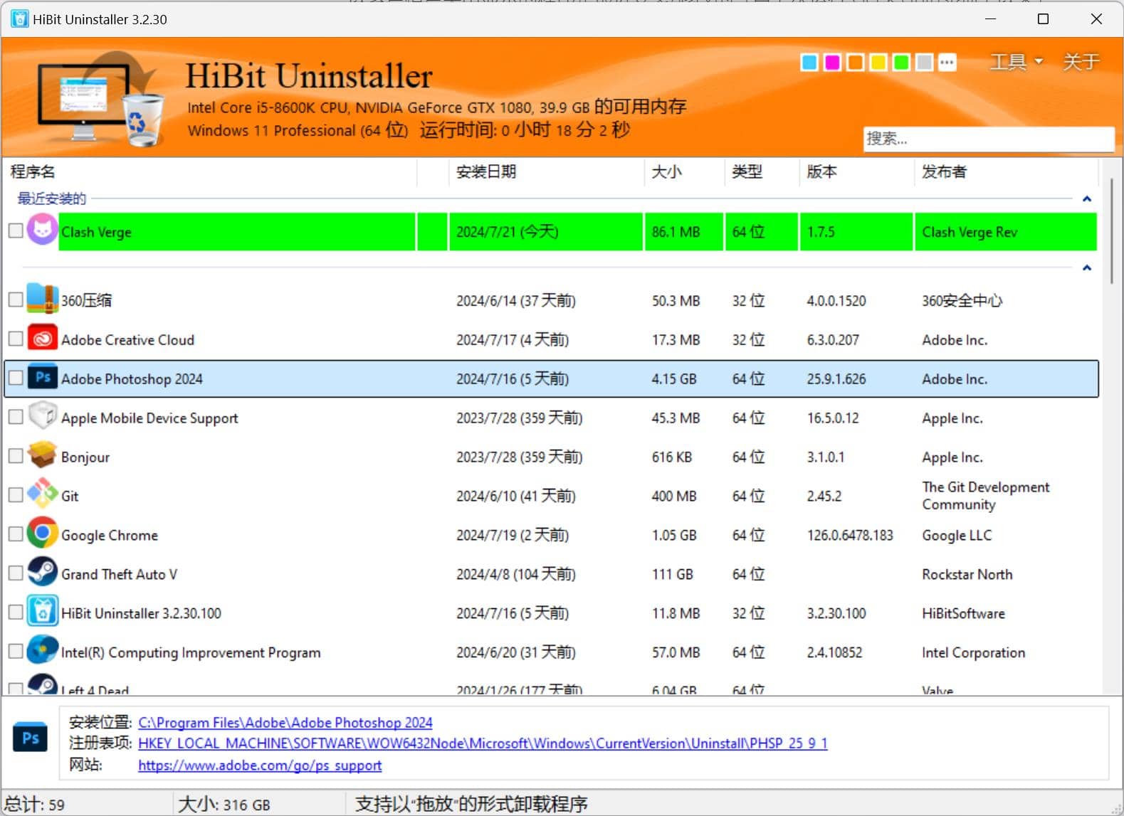Collapse the 最近安装的 group
This screenshot has height=816, width=1124.
(x=1087, y=198)
